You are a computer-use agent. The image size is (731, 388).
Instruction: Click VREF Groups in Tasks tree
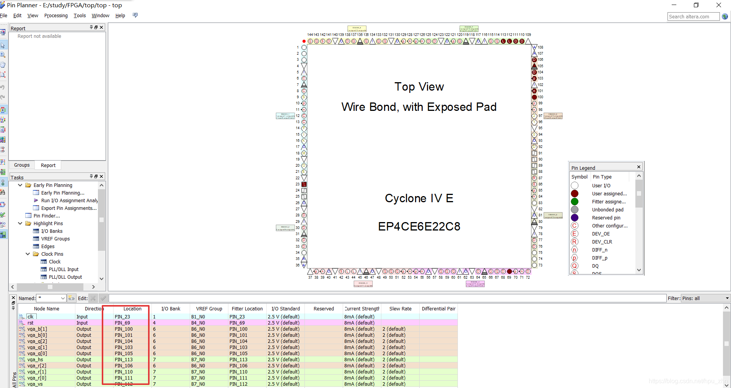pyautogui.click(x=55, y=239)
